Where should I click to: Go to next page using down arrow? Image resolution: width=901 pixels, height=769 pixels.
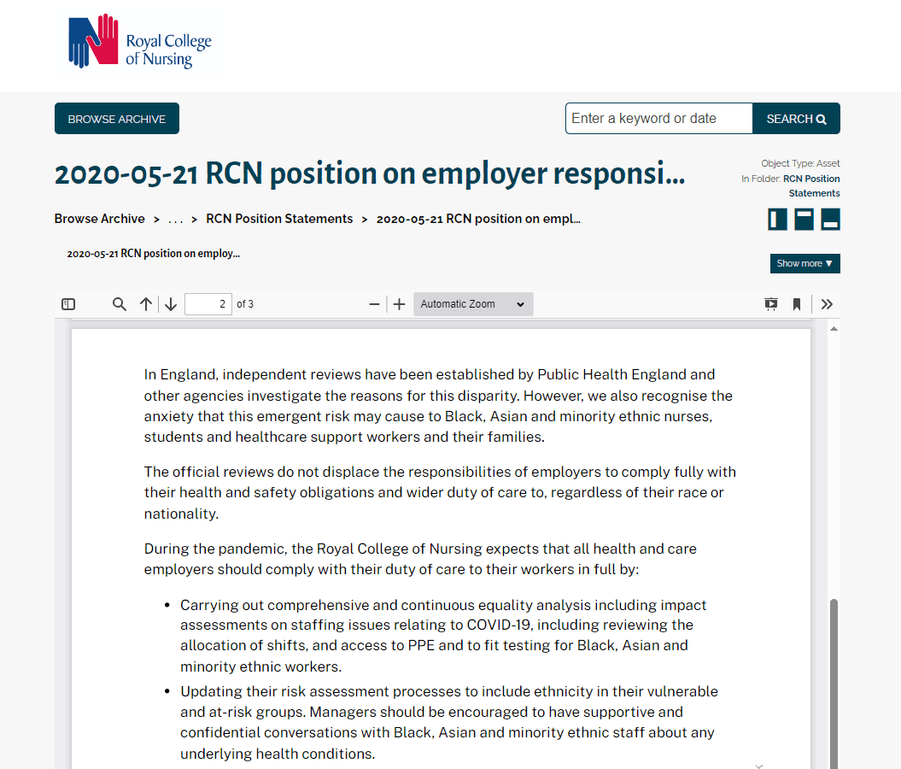[171, 304]
